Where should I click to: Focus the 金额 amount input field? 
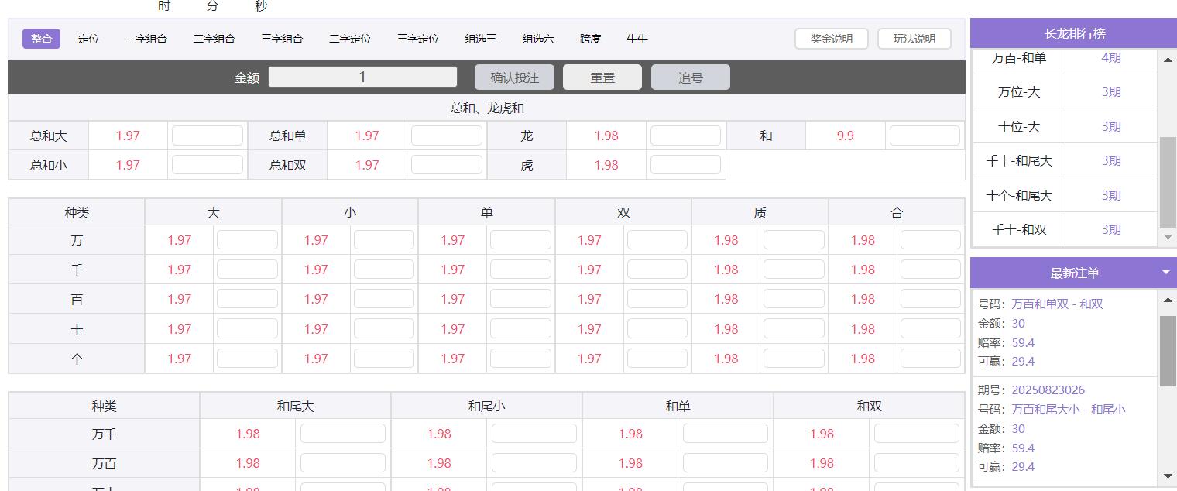point(362,77)
